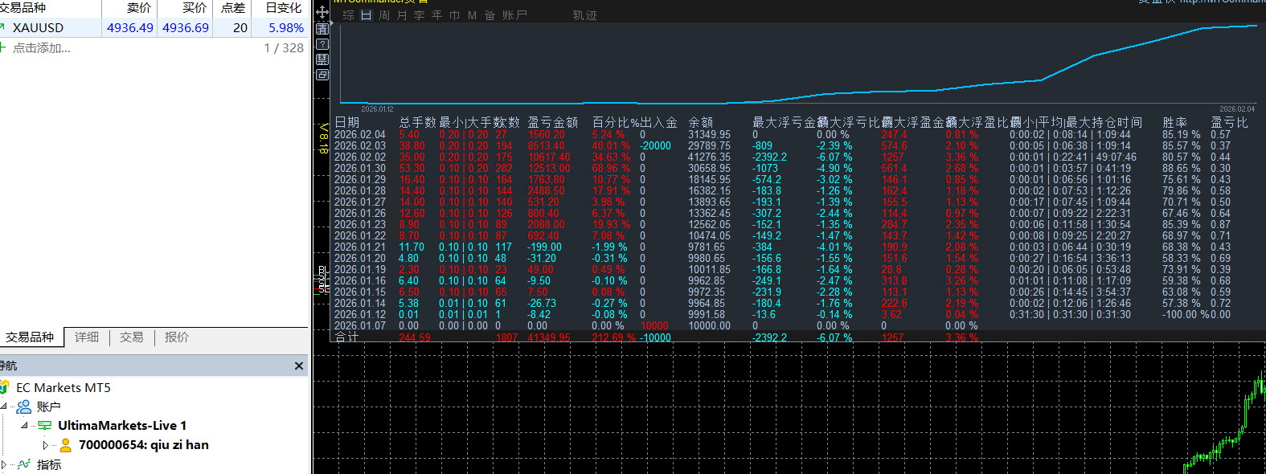This screenshot has width=1266, height=474.
Task: Select the 月 monthly period
Action: 402,15
